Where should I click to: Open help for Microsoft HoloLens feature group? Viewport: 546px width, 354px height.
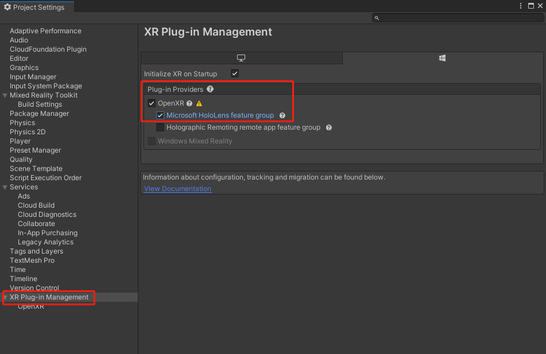click(282, 115)
